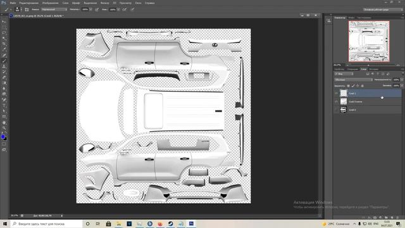Select the Move tool
The image size is (405, 228).
[x=4, y=22]
